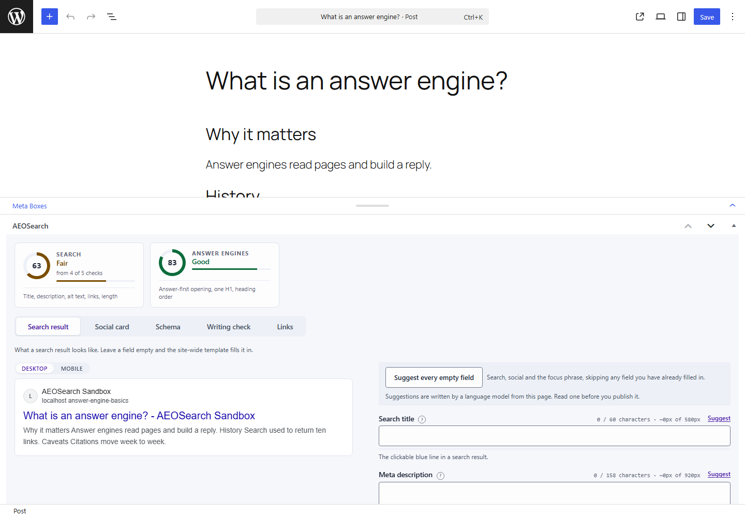The image size is (745, 517).
Task: Click the post title heading
Action: click(356, 81)
